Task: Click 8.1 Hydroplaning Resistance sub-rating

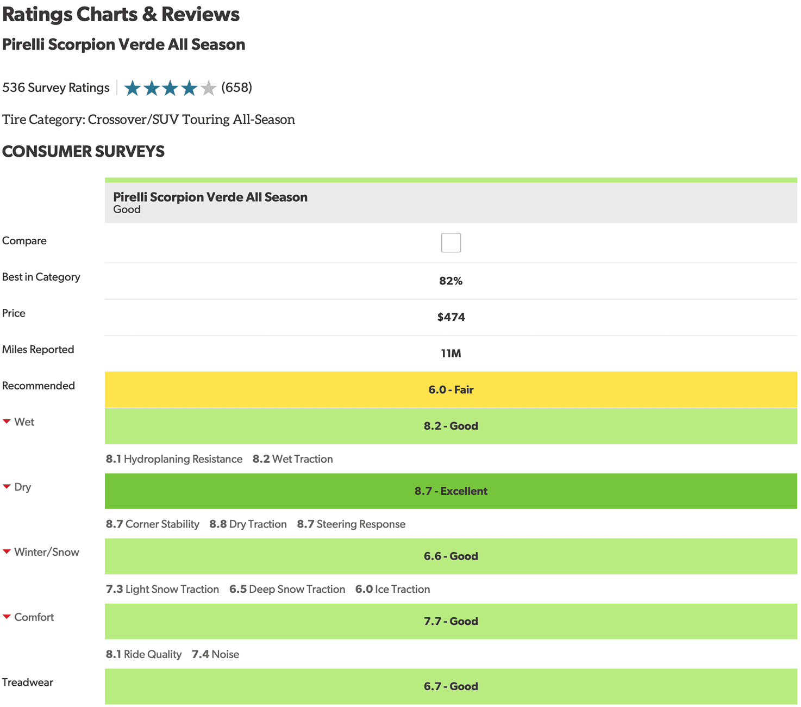Action: pyautogui.click(x=174, y=459)
